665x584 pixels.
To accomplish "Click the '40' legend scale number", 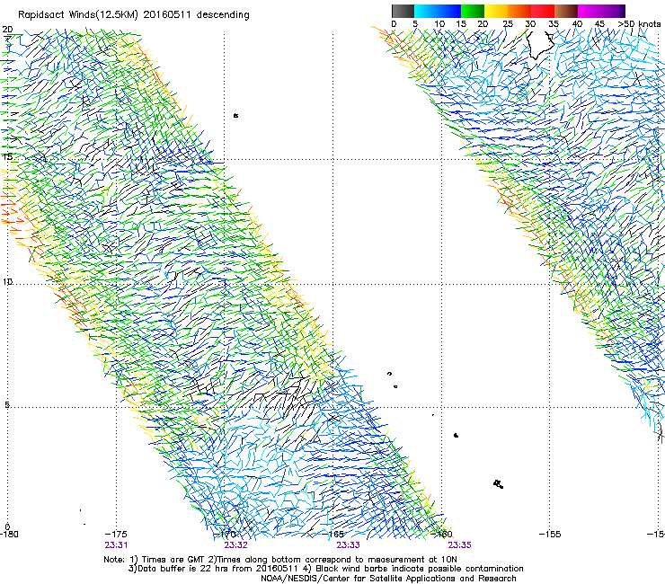I will [x=577, y=24].
